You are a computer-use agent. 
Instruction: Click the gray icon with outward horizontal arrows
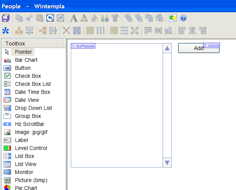(x=29, y=31)
